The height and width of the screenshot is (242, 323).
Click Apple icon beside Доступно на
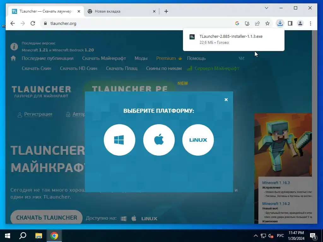click(x=134, y=218)
